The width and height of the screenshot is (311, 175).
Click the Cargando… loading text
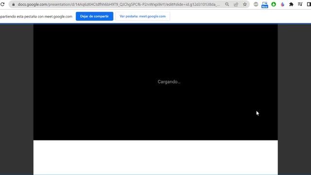[169, 82]
